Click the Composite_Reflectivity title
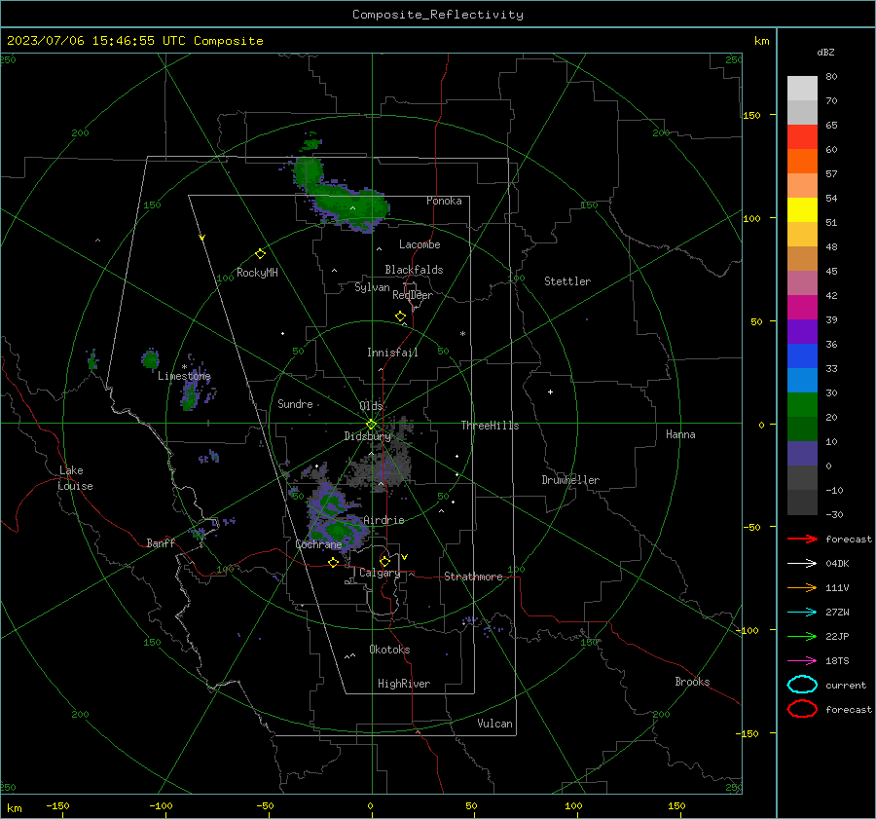The image size is (876, 819). coord(438,15)
